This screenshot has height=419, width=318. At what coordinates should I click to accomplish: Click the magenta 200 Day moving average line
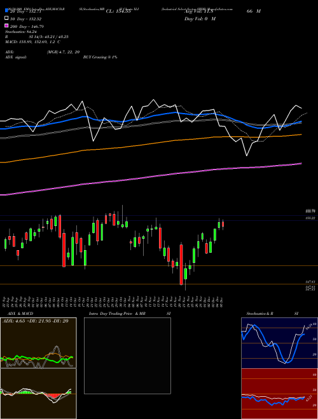(x=150, y=177)
